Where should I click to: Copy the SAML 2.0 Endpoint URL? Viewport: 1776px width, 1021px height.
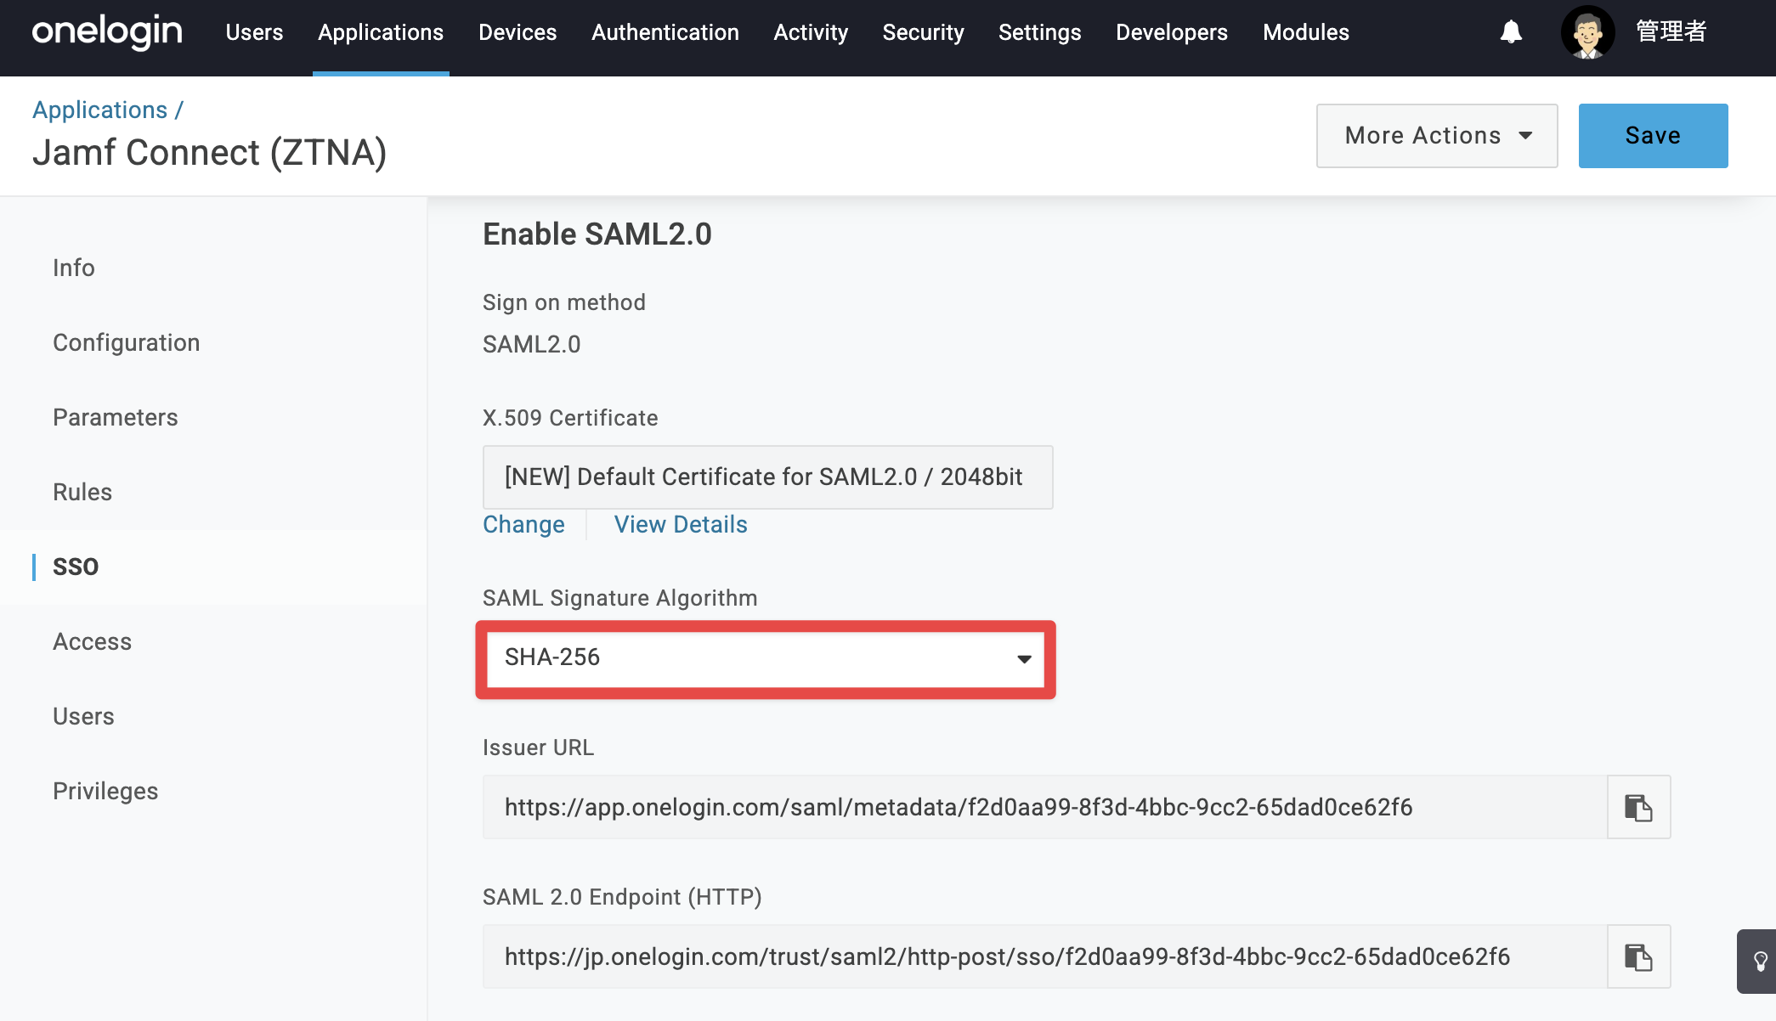pos(1638,956)
